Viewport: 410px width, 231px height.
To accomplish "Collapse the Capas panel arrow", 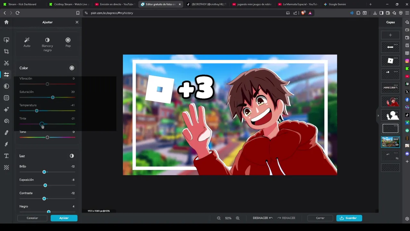I will [x=378, y=116].
